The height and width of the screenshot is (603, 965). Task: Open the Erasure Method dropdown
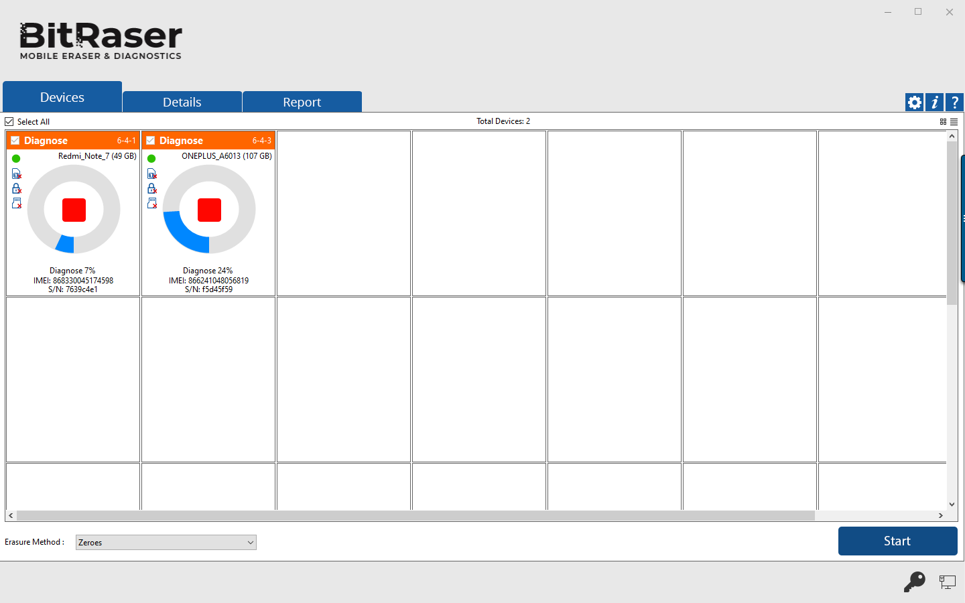coord(166,543)
